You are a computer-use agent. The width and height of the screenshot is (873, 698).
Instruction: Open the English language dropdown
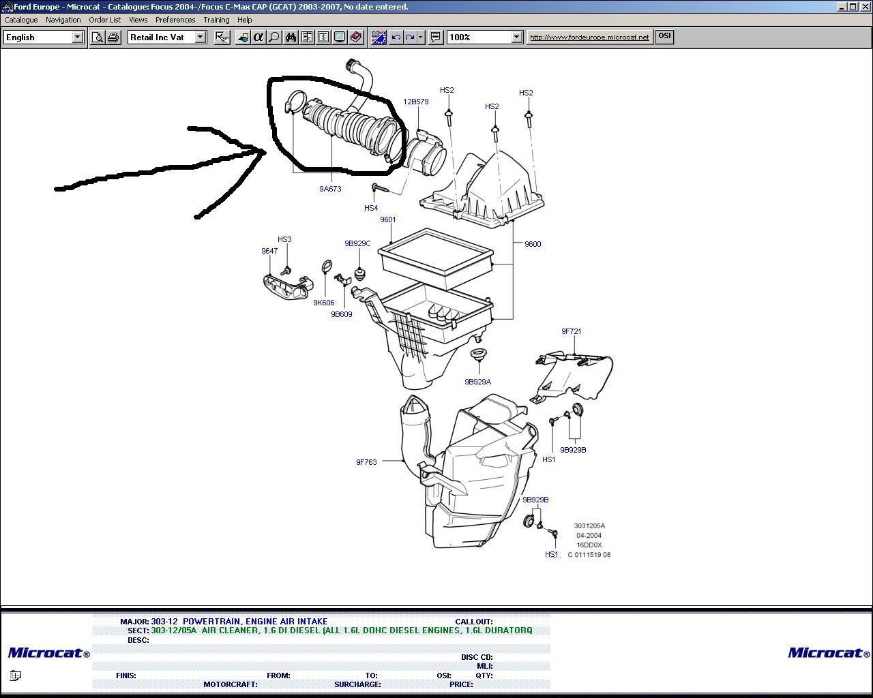[x=78, y=37]
